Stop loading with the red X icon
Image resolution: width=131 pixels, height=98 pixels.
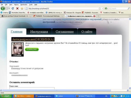17,8
